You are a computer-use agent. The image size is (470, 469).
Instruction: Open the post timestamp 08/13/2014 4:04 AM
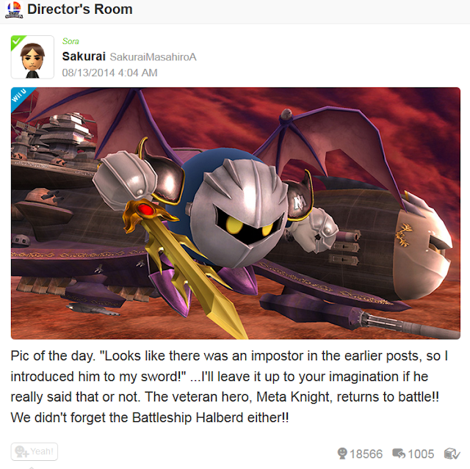point(109,73)
